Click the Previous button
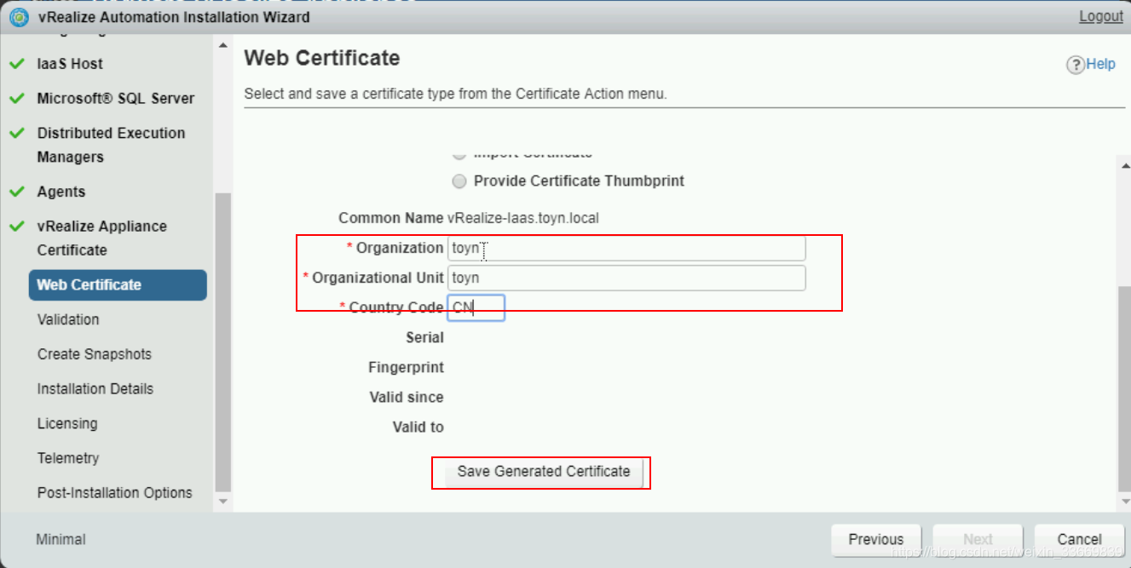The width and height of the screenshot is (1131, 568). tap(875, 540)
